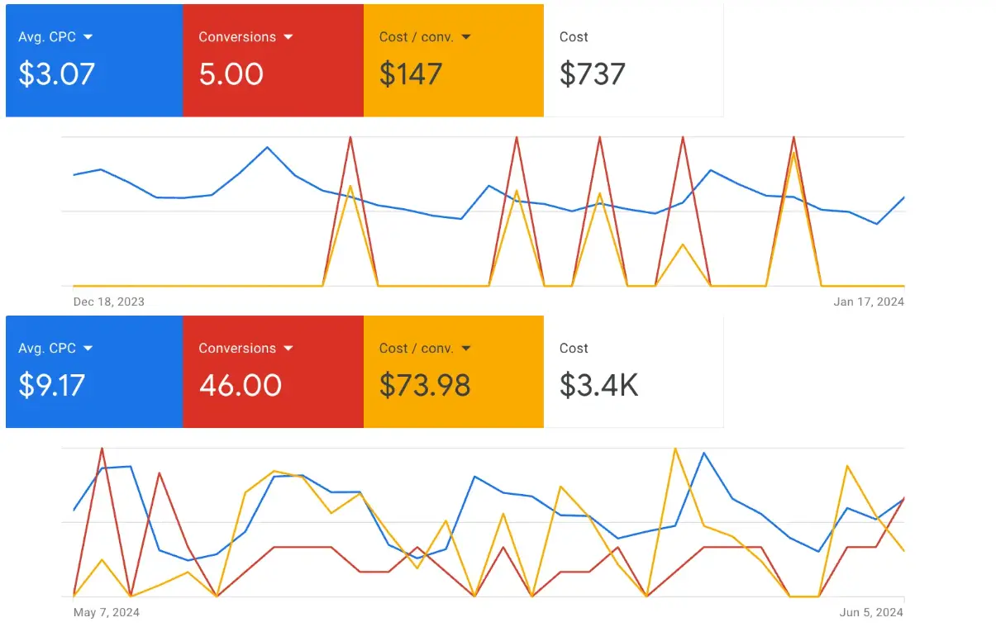Click the $9.17 Avg. CPC value
This screenshot has width=996, height=627.
click(52, 386)
